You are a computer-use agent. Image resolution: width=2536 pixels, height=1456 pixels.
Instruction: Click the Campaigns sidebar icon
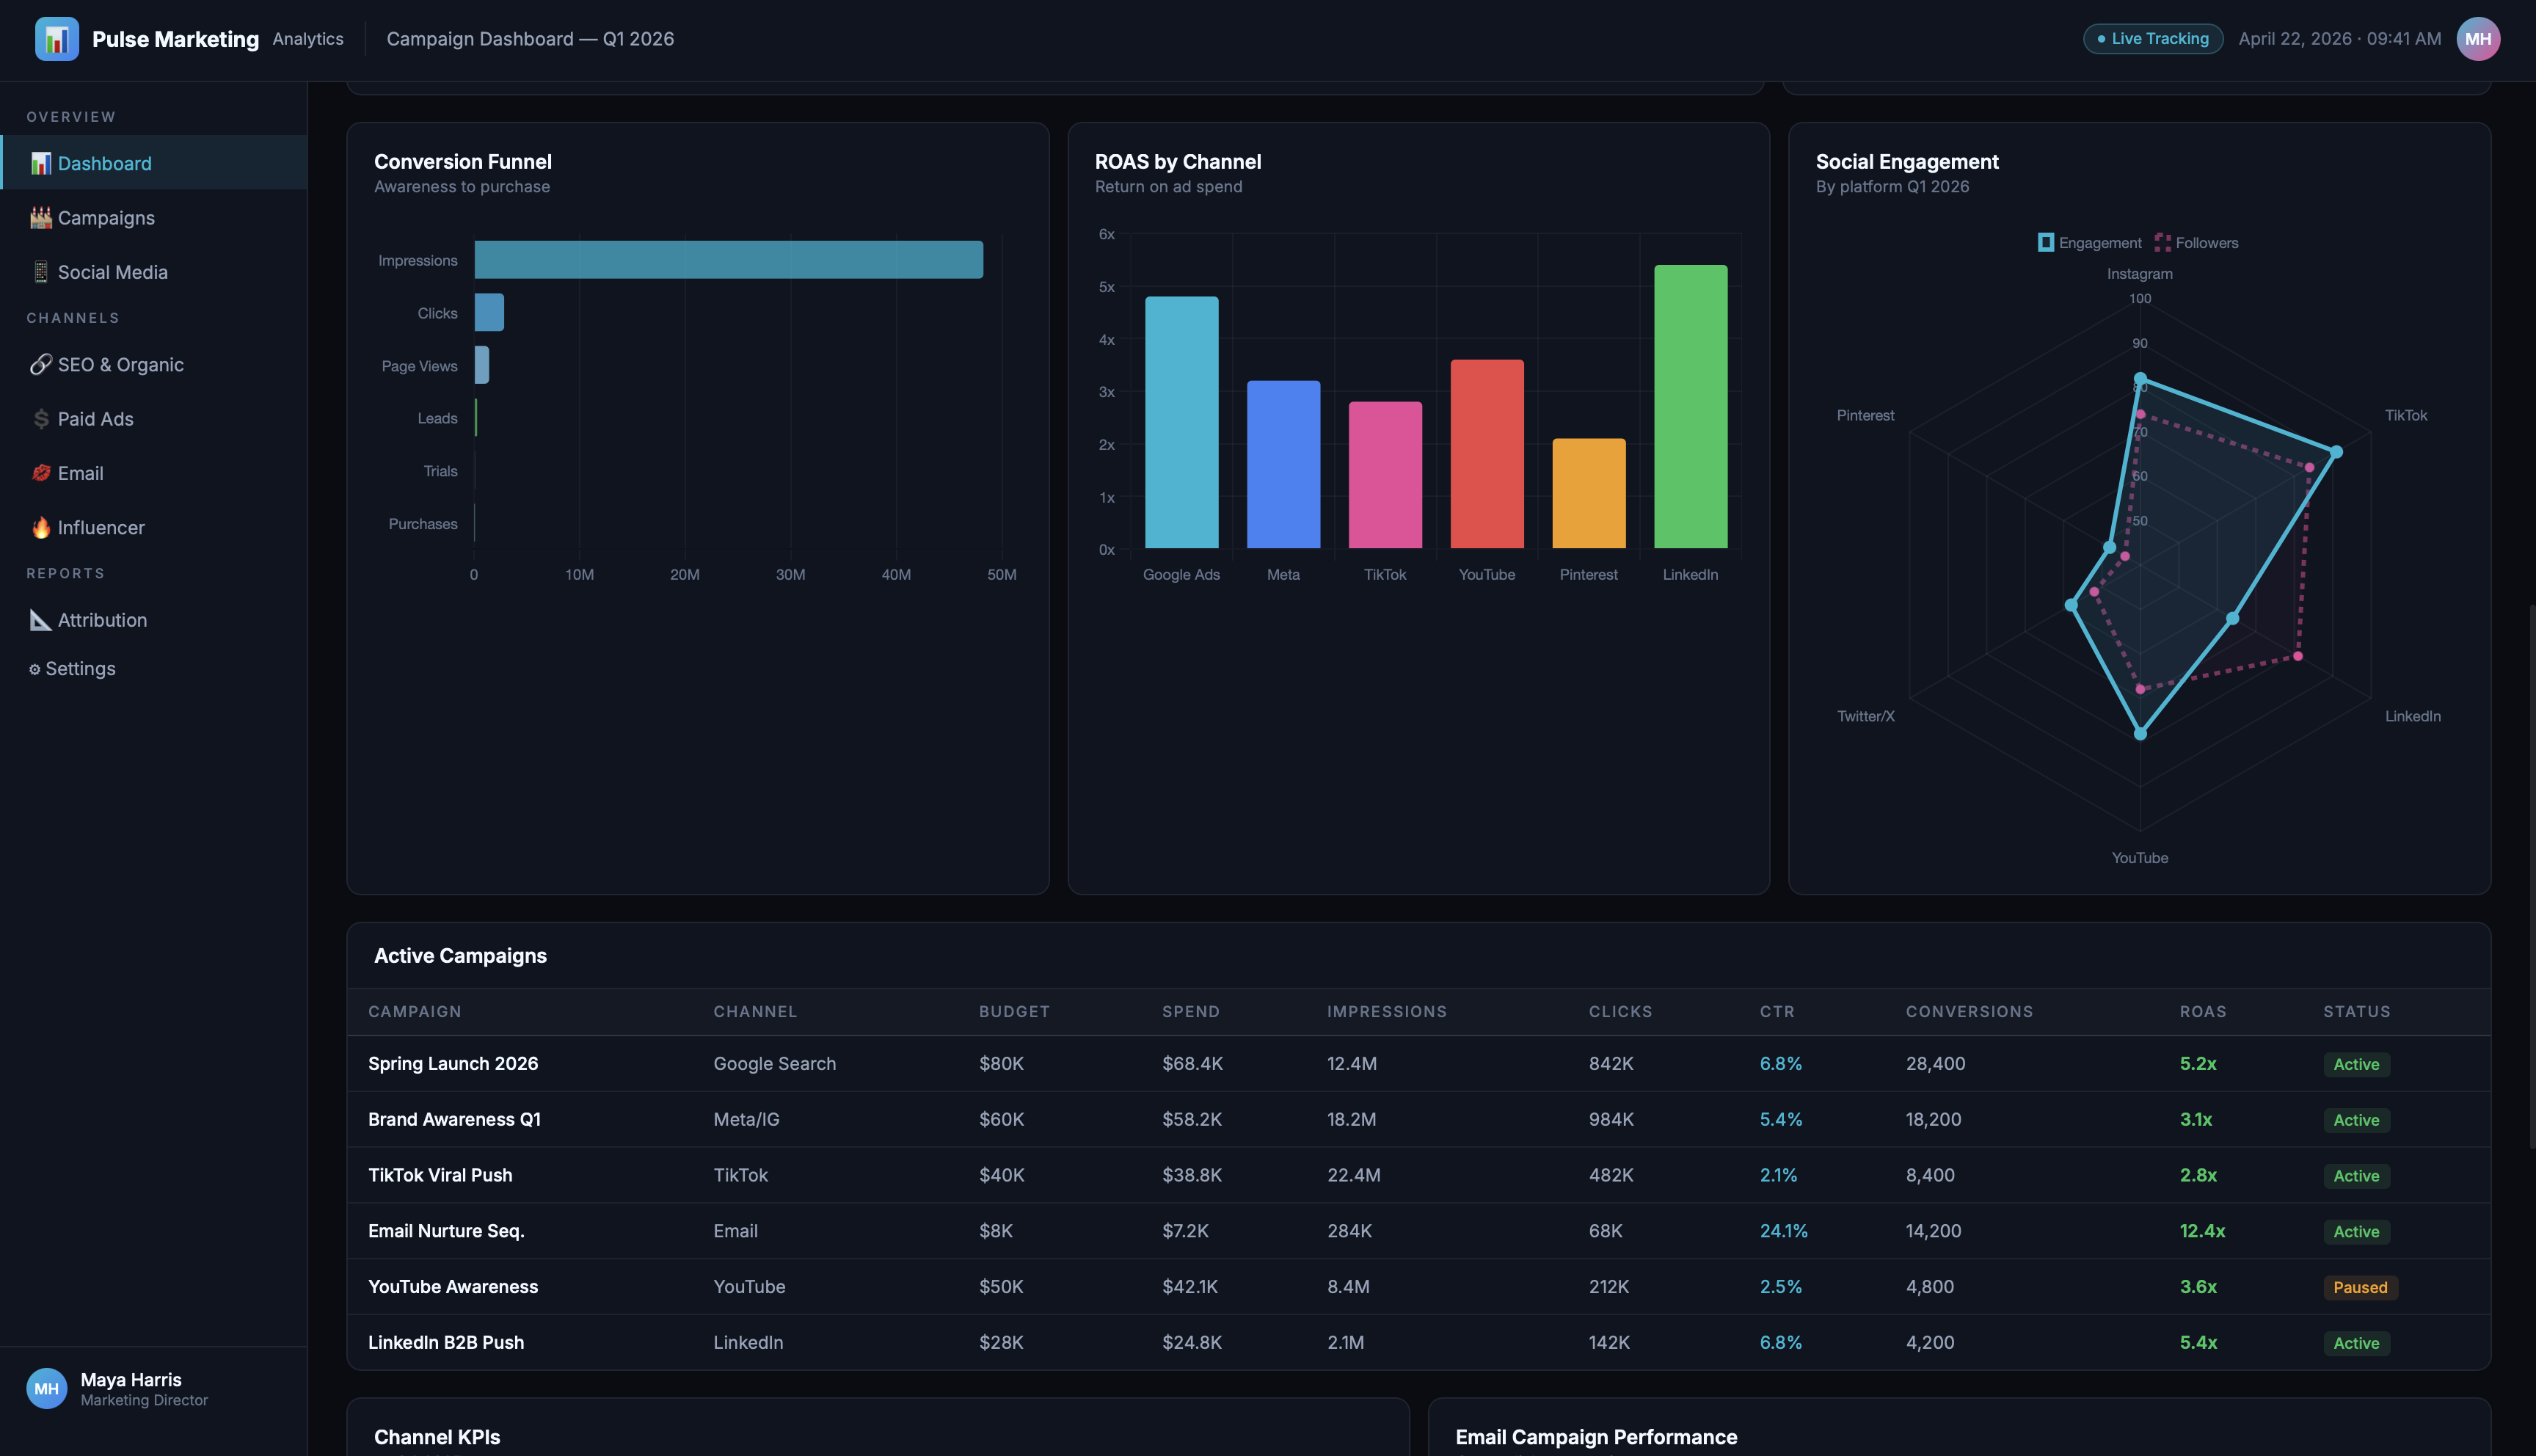coord(41,218)
